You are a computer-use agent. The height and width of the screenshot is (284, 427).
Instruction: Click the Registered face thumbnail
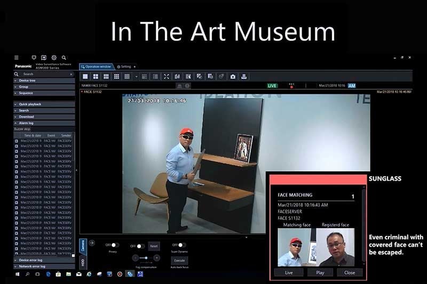coord(335,247)
